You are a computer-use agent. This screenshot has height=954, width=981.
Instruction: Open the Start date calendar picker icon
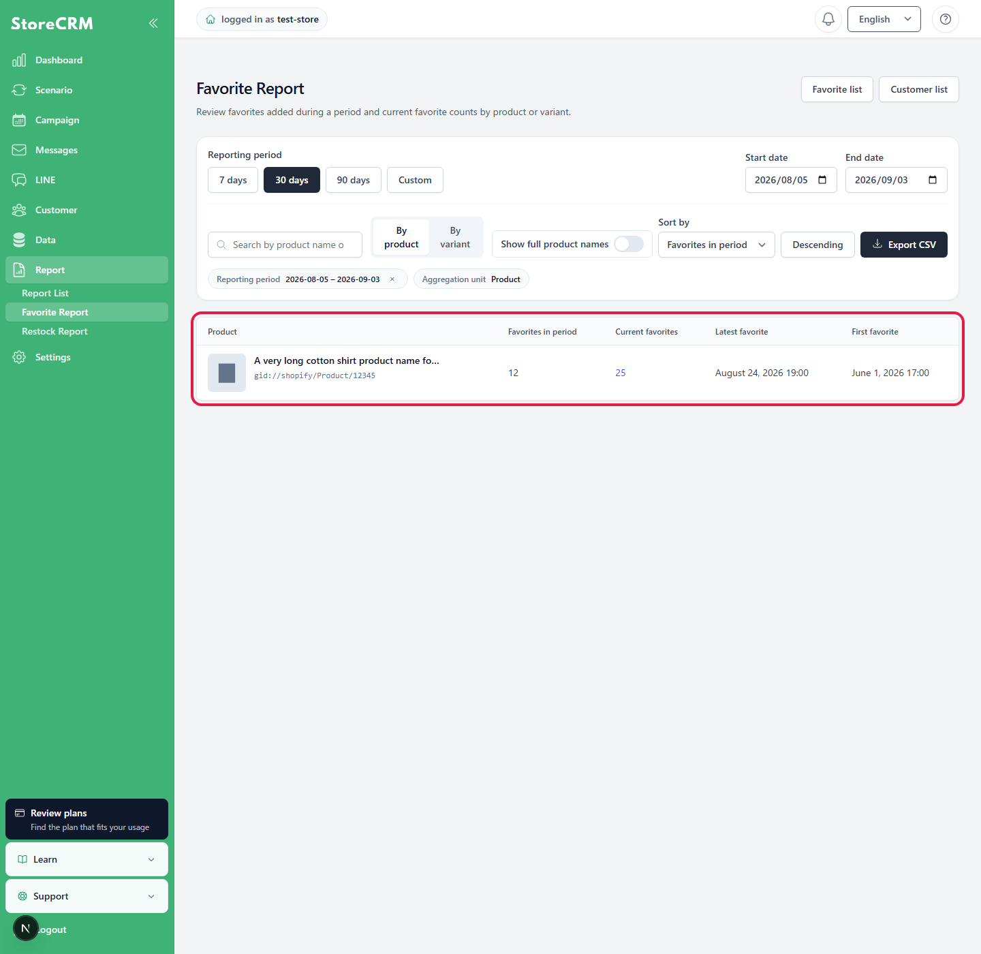click(822, 180)
